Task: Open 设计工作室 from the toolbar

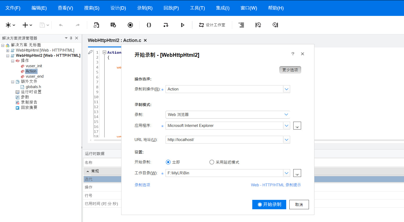Action: point(212,25)
